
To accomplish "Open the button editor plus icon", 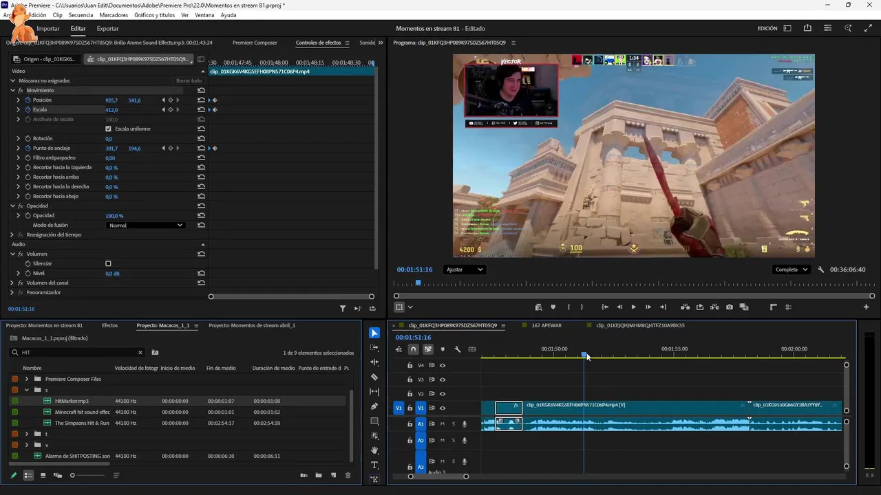I will pos(866,307).
